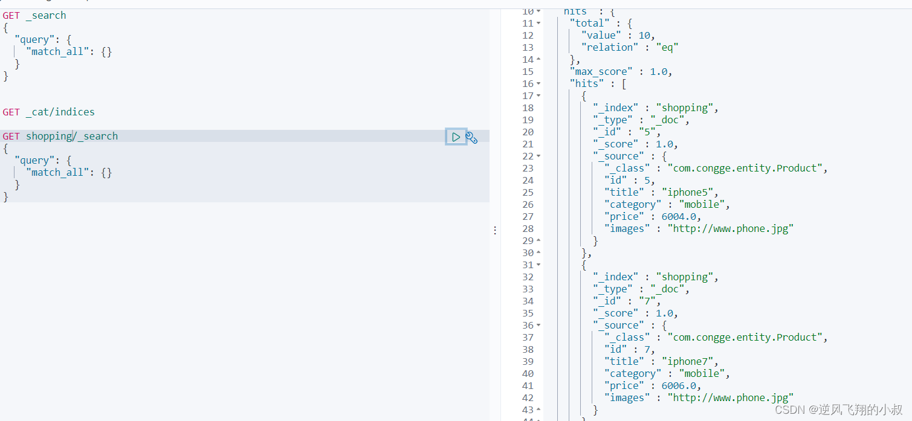Click "query" in the shopping/_search request

(34, 160)
